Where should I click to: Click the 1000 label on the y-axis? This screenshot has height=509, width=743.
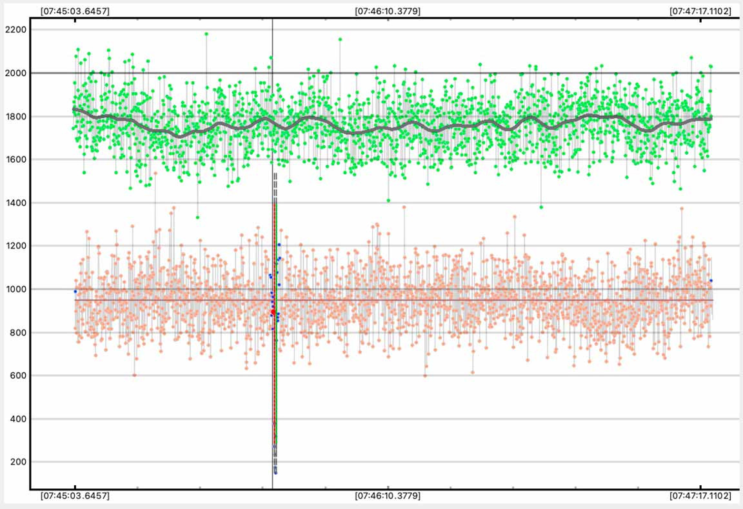15,289
